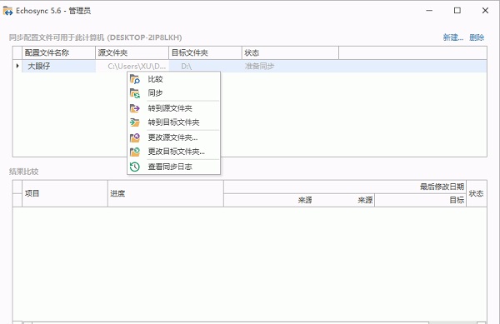The width and height of the screenshot is (500, 324).
Task: Open 更改目标文件夹... menu entry
Action: click(174, 152)
